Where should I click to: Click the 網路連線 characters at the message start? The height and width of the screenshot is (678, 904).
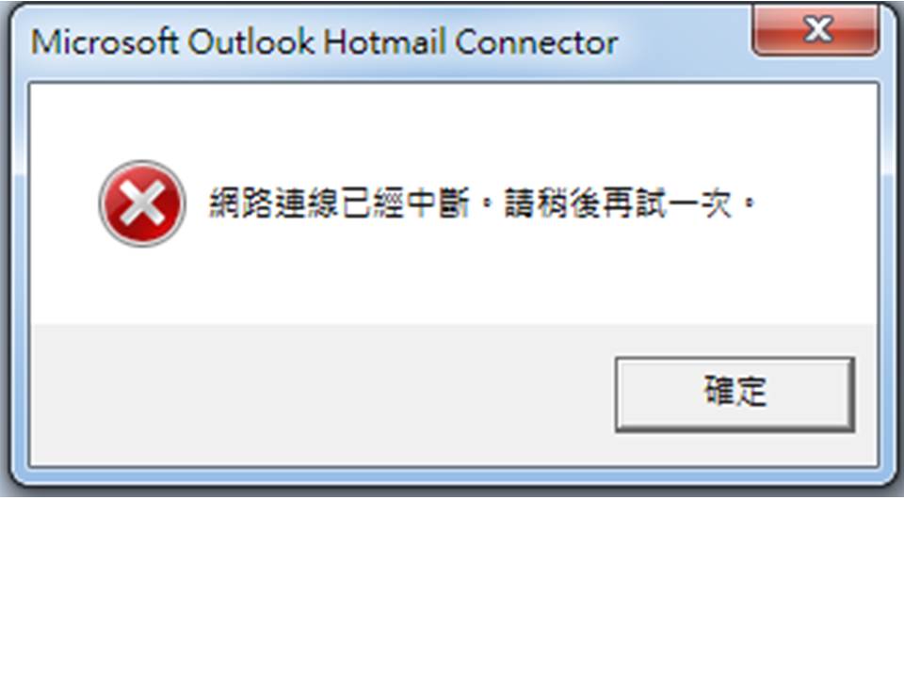tap(273, 203)
